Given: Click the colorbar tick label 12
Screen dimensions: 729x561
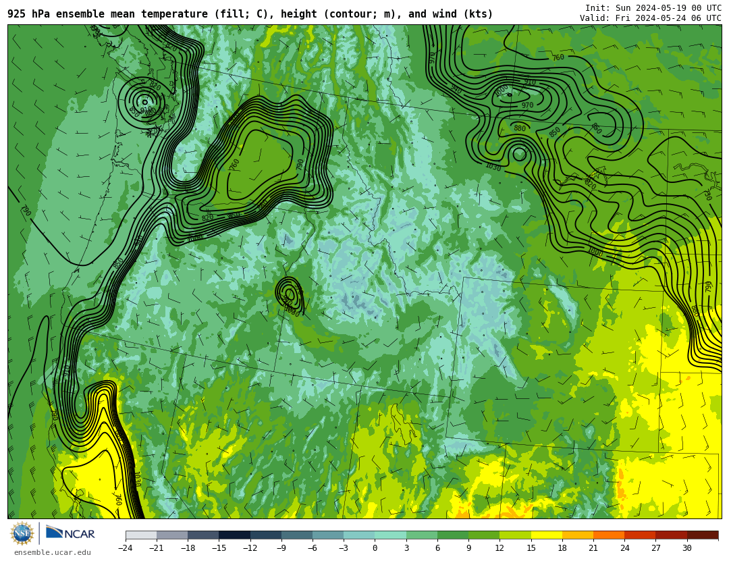Looking at the screenshot, I should pos(500,548).
